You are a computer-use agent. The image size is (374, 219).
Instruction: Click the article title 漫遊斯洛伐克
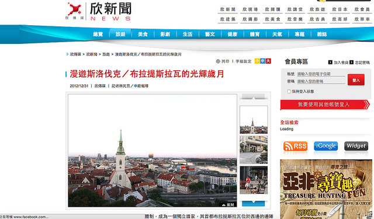147,74
